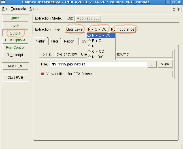Image resolution: width=183 pixels, height=149 pixels.
Task: Click the Start RVE button
Action: click(15, 78)
